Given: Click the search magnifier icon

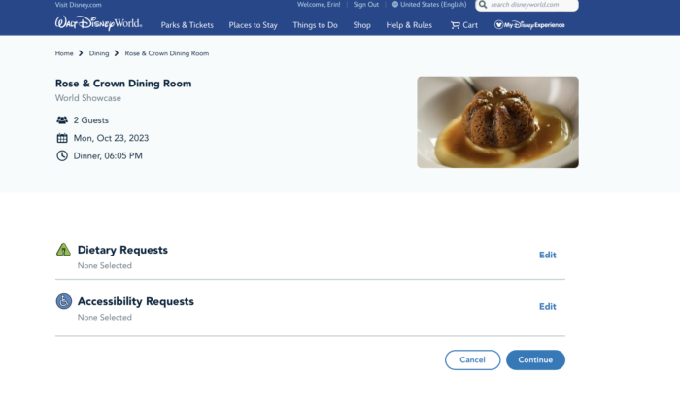Looking at the screenshot, I should click(483, 5).
